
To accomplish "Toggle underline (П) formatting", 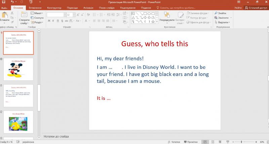I will [x=57, y=21].
